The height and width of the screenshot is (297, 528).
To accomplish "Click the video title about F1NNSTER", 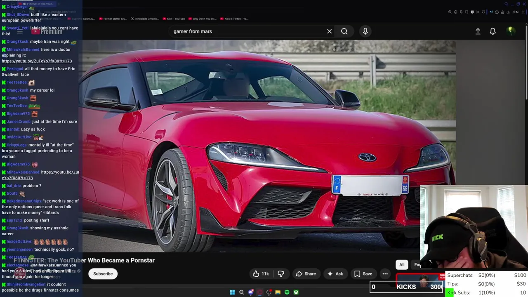I will (84, 260).
